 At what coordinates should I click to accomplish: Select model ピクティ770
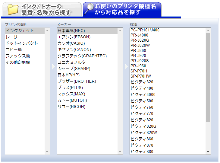168,113
